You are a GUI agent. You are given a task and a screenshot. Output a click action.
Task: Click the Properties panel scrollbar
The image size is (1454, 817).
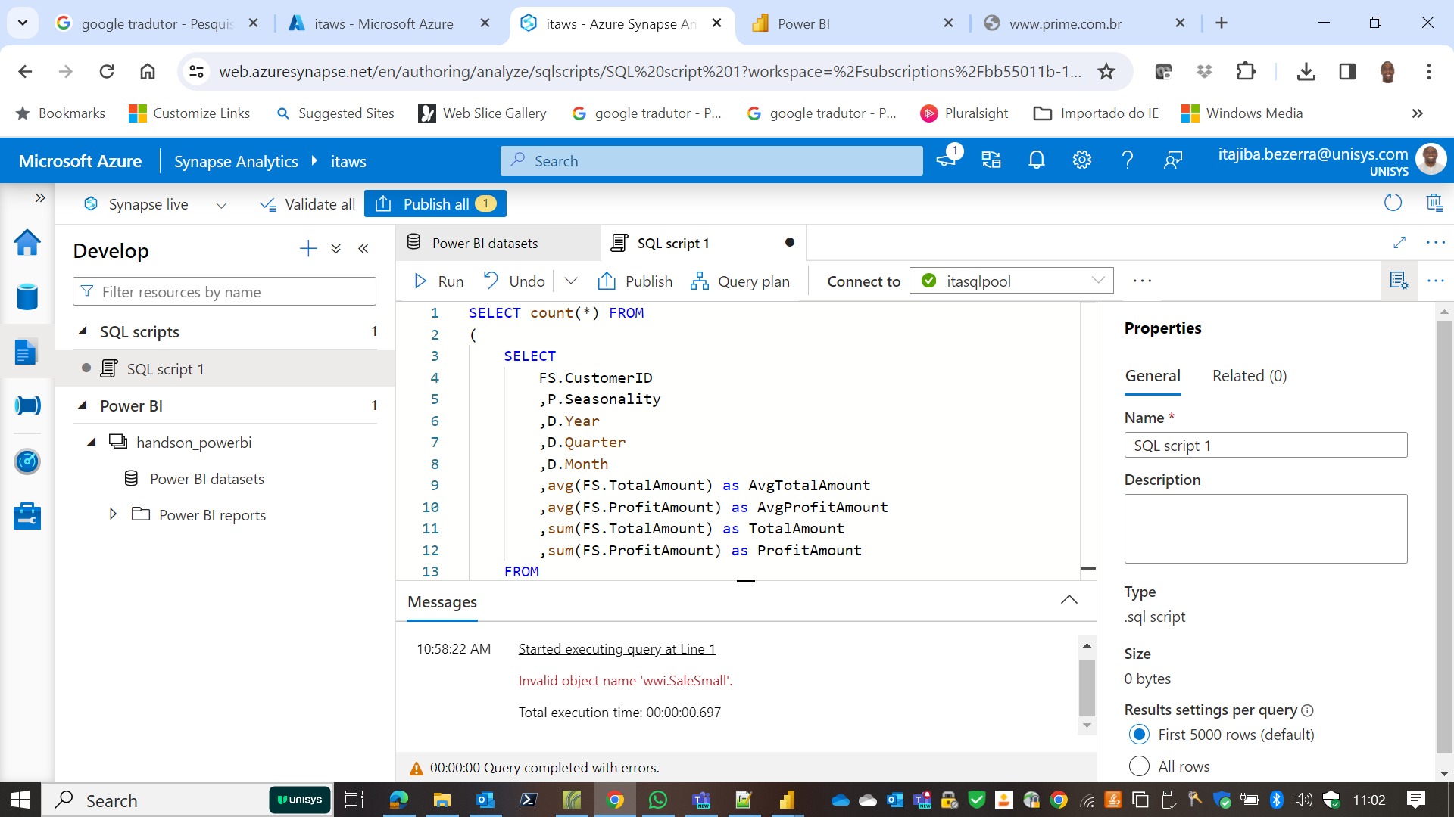pos(1444,537)
